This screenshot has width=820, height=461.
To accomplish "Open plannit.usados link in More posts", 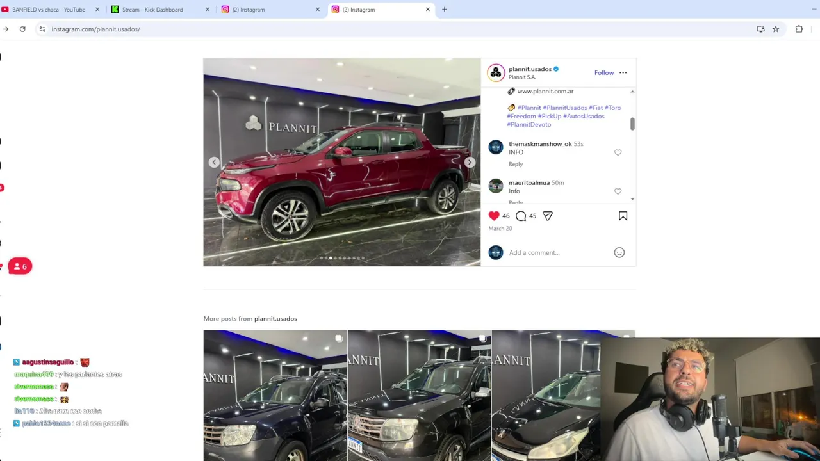I will tap(275, 318).
